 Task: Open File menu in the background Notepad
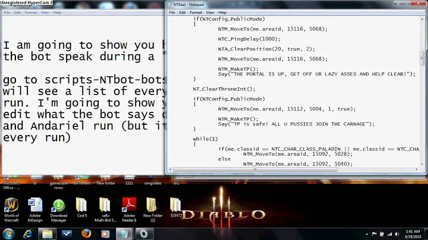[x=7, y=12]
